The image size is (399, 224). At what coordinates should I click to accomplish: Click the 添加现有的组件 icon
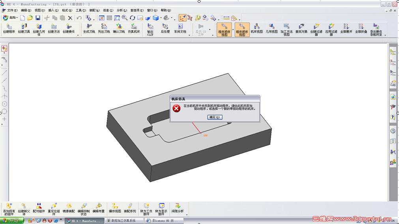pyautogui.click(x=9, y=209)
